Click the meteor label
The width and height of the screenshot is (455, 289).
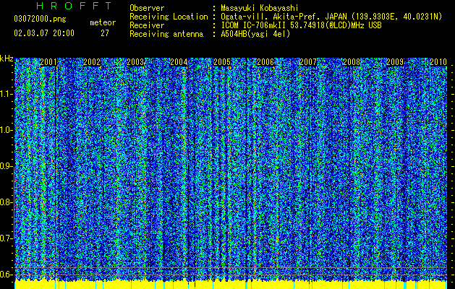(103, 22)
